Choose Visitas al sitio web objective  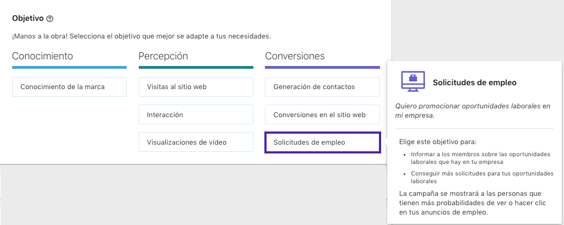click(196, 86)
